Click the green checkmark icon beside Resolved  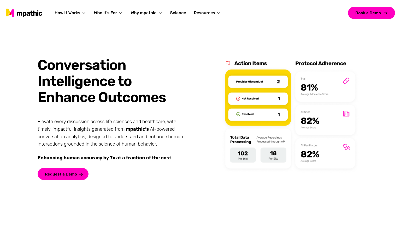pos(238,114)
